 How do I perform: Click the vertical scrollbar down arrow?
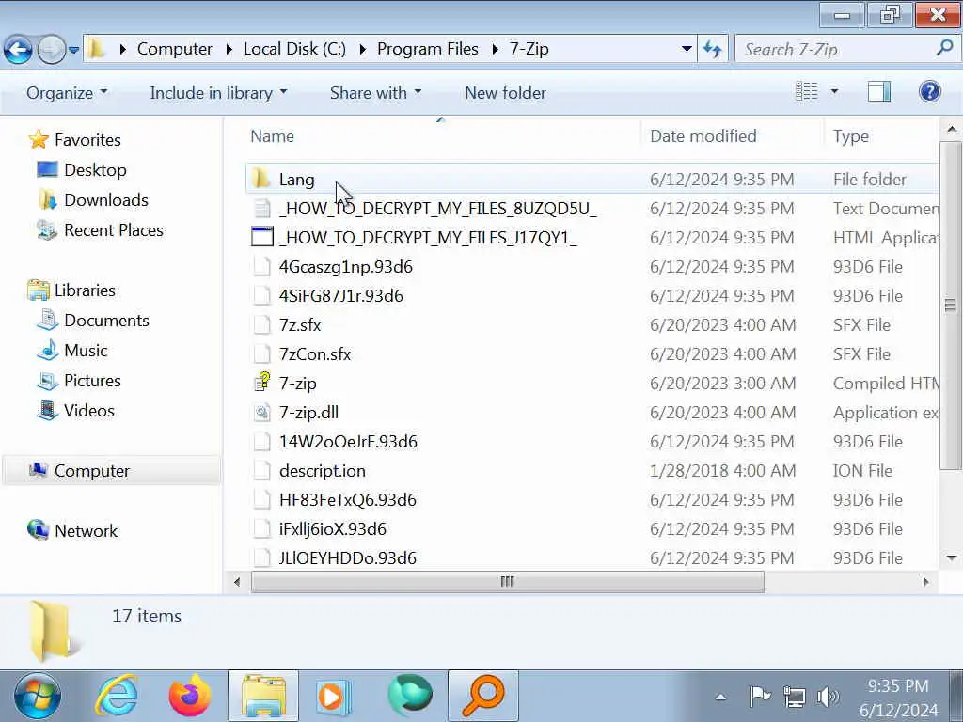(x=952, y=557)
